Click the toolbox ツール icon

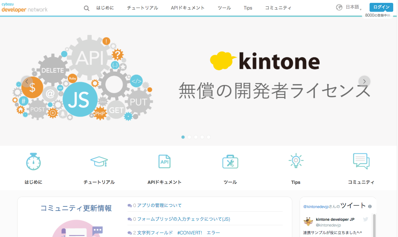pos(230,161)
